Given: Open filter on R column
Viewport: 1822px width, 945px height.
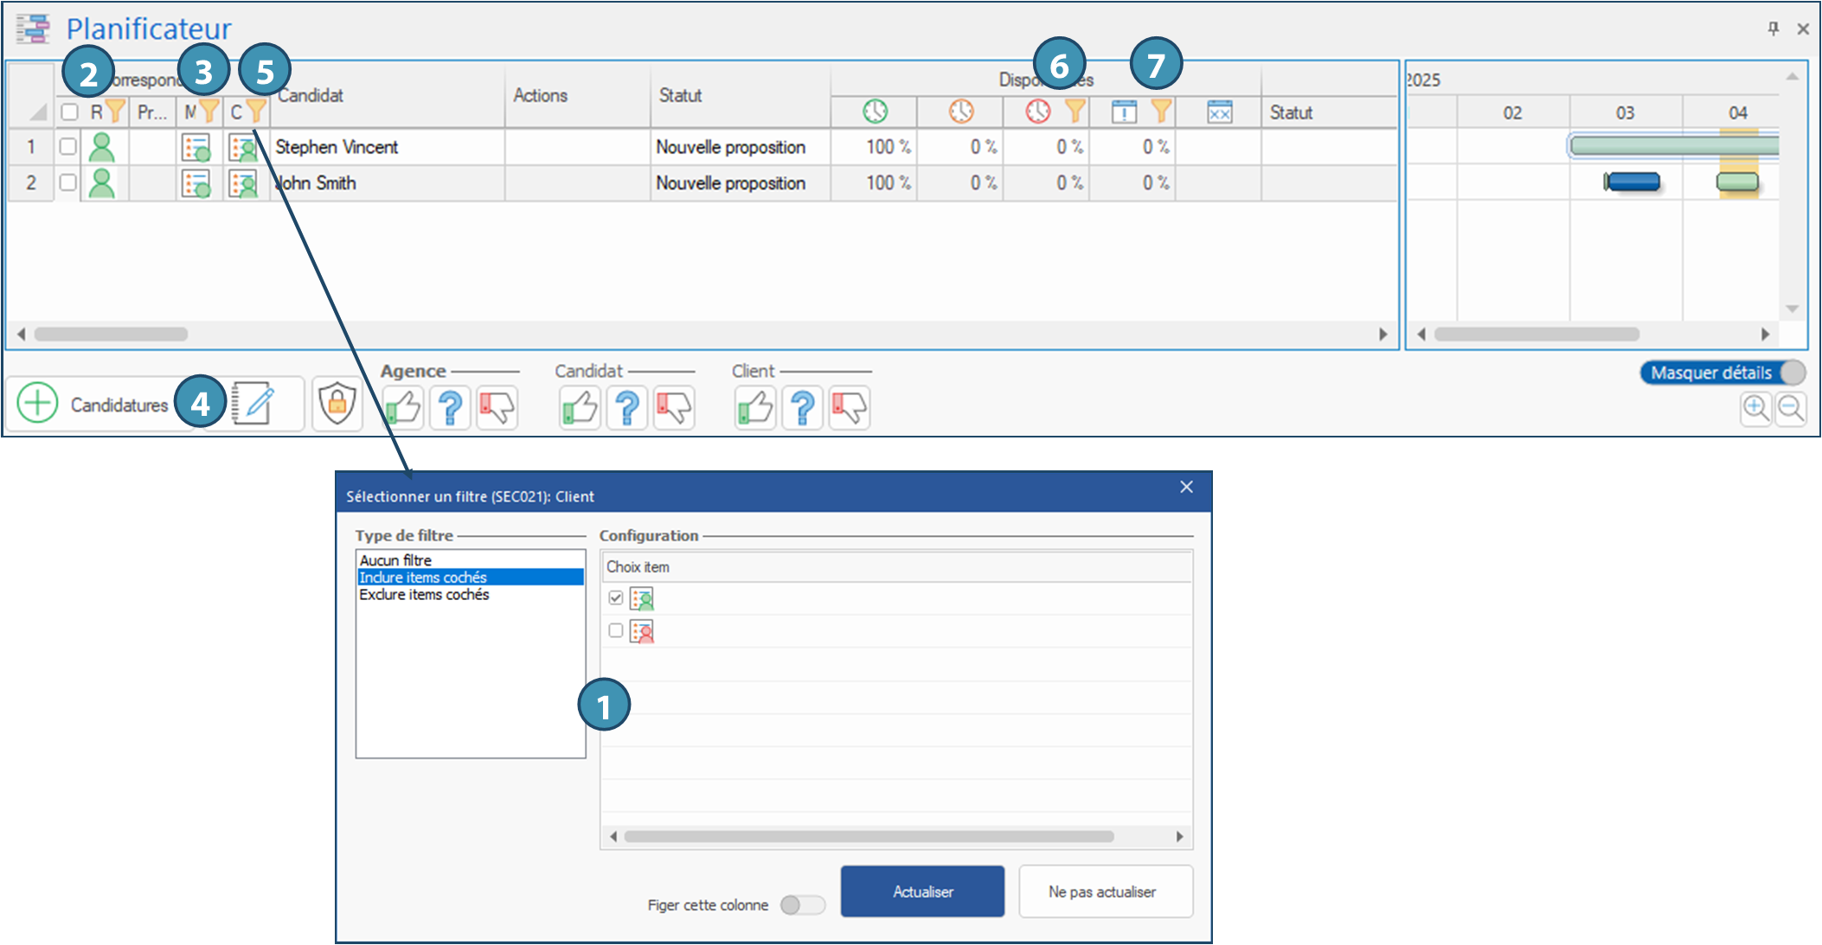Looking at the screenshot, I should click(x=115, y=112).
